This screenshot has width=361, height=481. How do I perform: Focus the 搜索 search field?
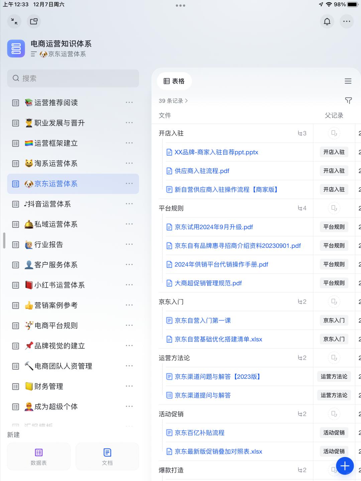73,78
